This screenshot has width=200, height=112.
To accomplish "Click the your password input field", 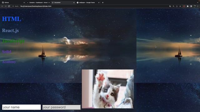I will coord(62,107).
